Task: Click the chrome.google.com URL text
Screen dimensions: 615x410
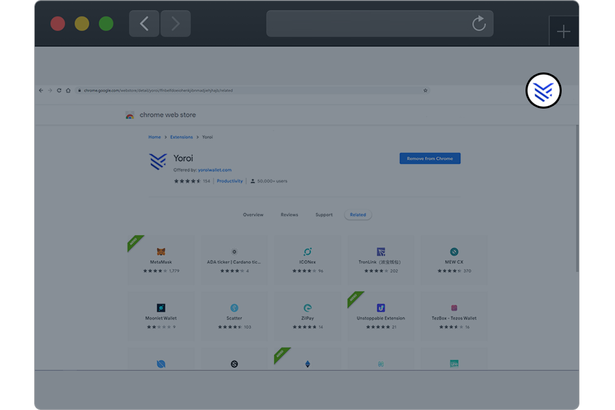Action: (x=158, y=90)
